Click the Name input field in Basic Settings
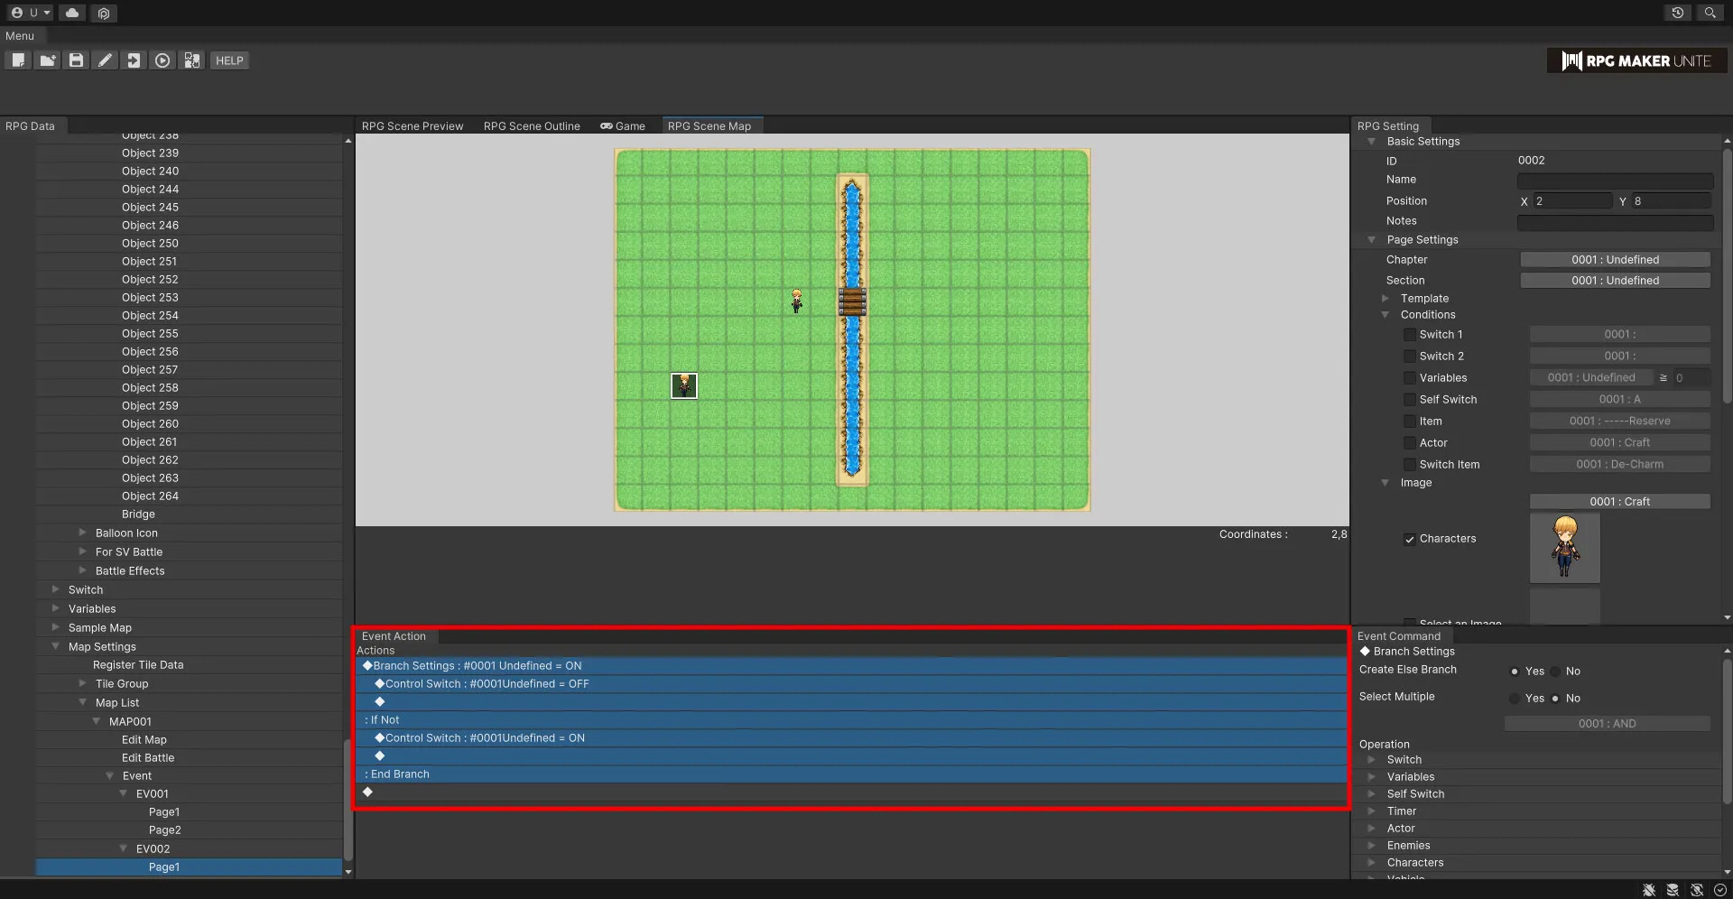This screenshot has height=899, width=1733. coord(1614,181)
